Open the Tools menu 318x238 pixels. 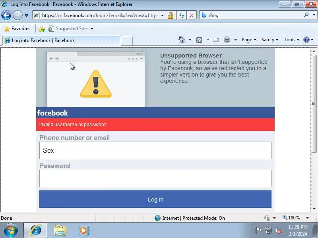pyautogui.click(x=291, y=40)
